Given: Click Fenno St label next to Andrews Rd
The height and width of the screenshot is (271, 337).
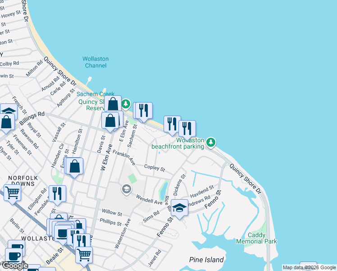Looking at the screenshot, I should [213, 199].
